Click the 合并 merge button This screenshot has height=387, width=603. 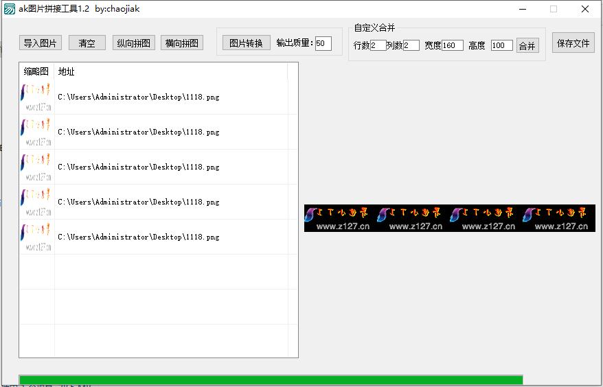[x=527, y=45]
